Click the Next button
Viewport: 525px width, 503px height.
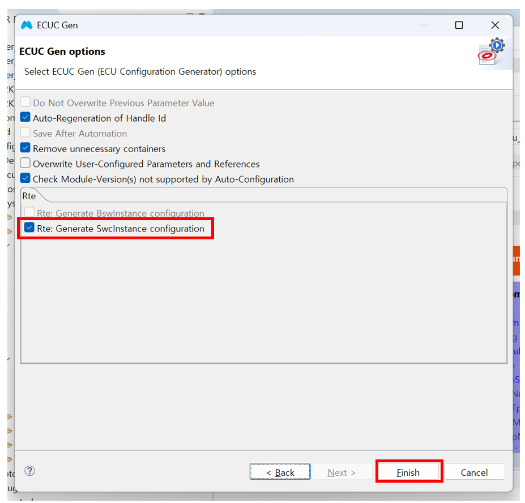(342, 472)
